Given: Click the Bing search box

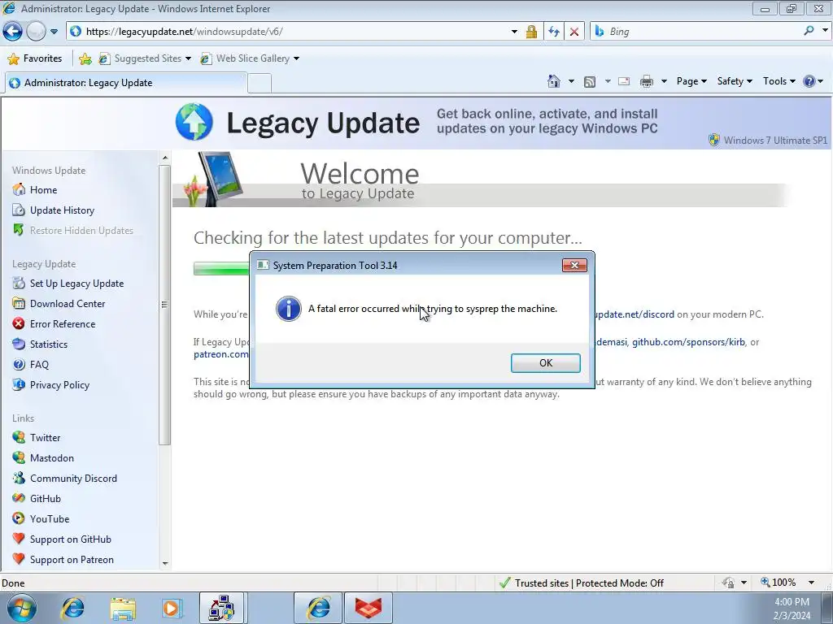Looking at the screenshot, I should [696, 32].
